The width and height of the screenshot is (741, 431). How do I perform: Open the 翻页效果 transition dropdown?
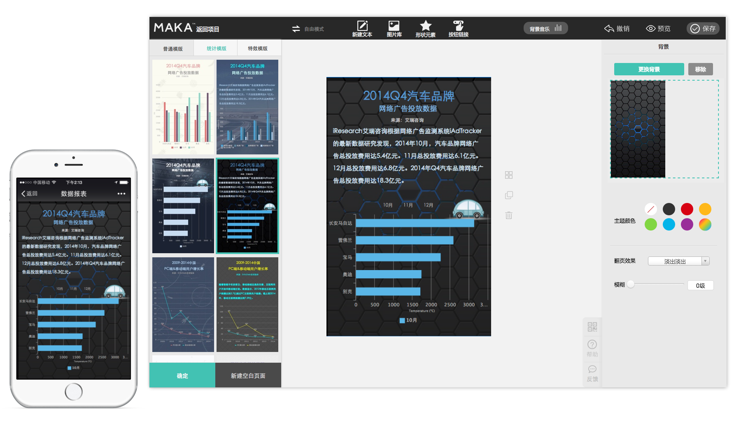point(679,261)
